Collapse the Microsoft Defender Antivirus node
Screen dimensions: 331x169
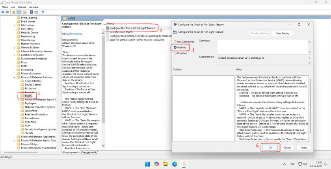[14, 77]
